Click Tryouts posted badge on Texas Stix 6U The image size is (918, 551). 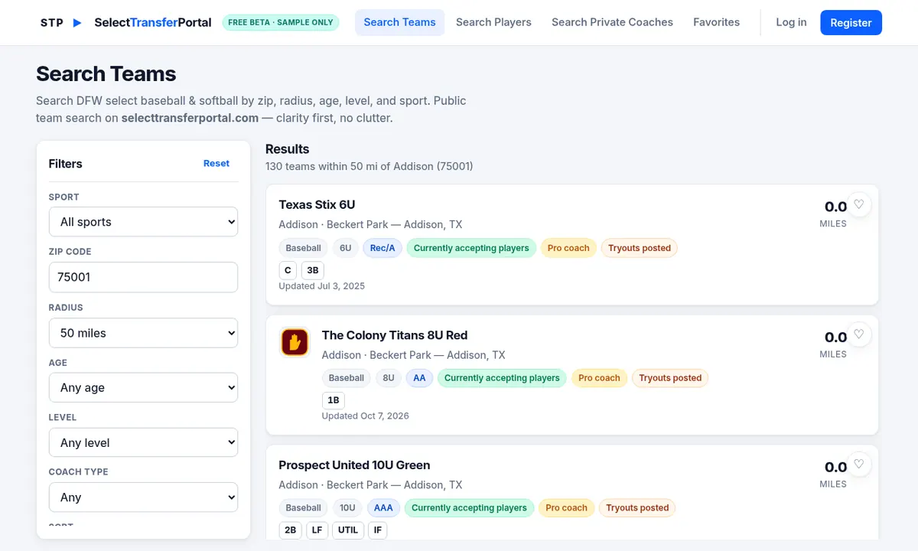coord(640,248)
